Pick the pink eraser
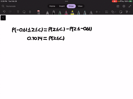The height and width of the screenshot is (99, 133). pyautogui.click(x=39, y=12)
